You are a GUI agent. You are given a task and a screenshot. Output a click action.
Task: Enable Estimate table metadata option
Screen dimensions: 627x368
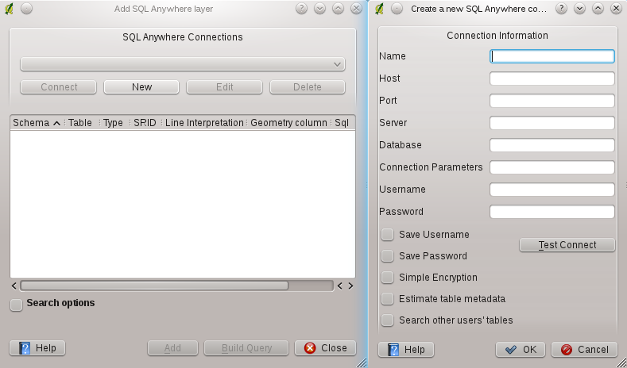pos(388,299)
